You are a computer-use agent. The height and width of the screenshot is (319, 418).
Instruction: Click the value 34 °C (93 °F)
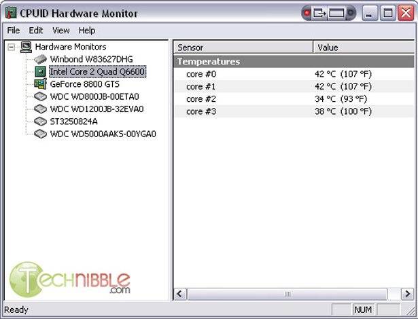tap(341, 99)
